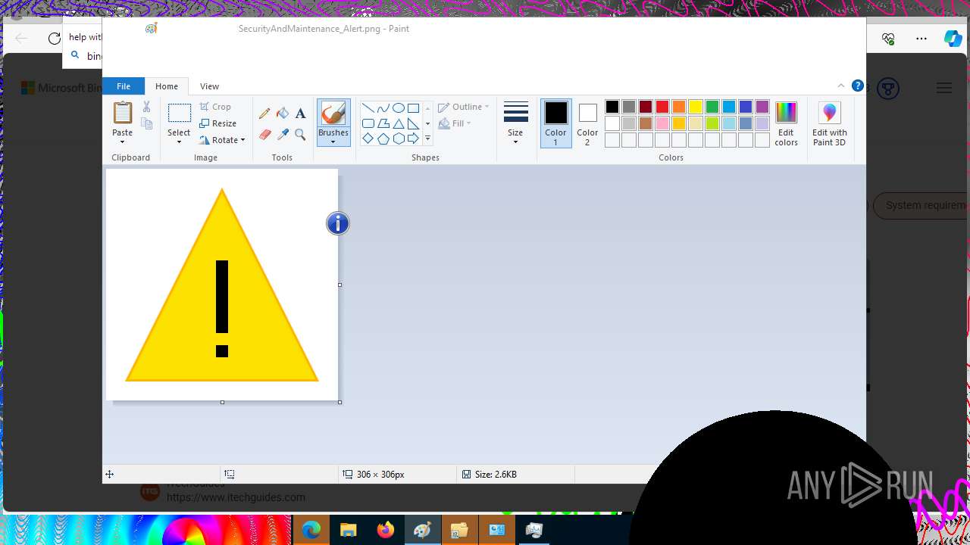Select the Eraser tool
This screenshot has height=545, width=970.
[x=264, y=135]
